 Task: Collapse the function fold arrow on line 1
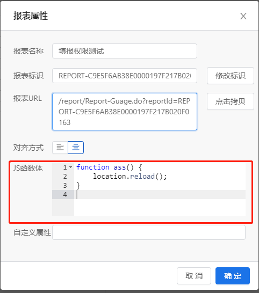click(71, 167)
